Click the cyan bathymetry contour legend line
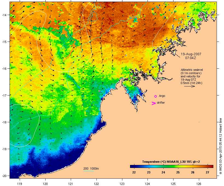 coord(89,171)
